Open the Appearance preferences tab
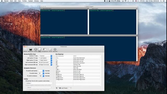The height and width of the screenshot is (94, 167). pyautogui.click(x=31, y=50)
